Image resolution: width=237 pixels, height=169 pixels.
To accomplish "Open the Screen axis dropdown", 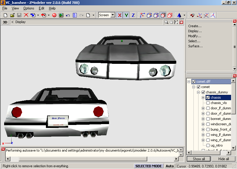I will [113, 15].
